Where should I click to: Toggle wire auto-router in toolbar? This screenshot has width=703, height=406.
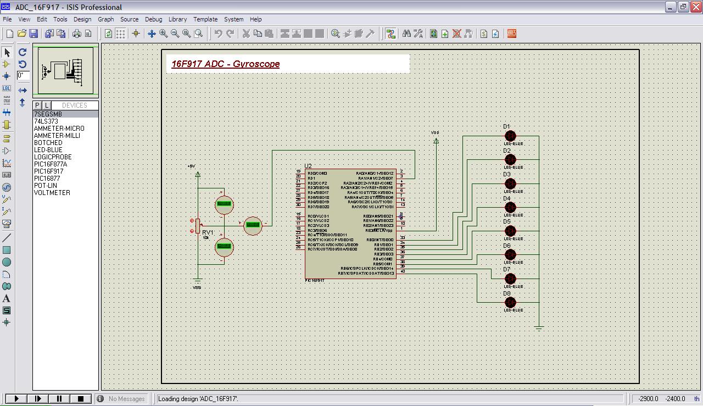pyautogui.click(x=390, y=34)
